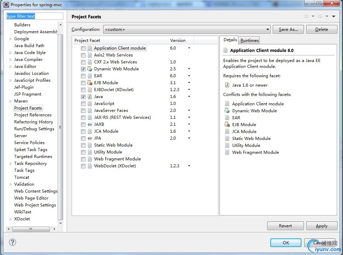Confirm with the OK button
This screenshot has width=343, height=255.
pyautogui.click(x=286, y=243)
